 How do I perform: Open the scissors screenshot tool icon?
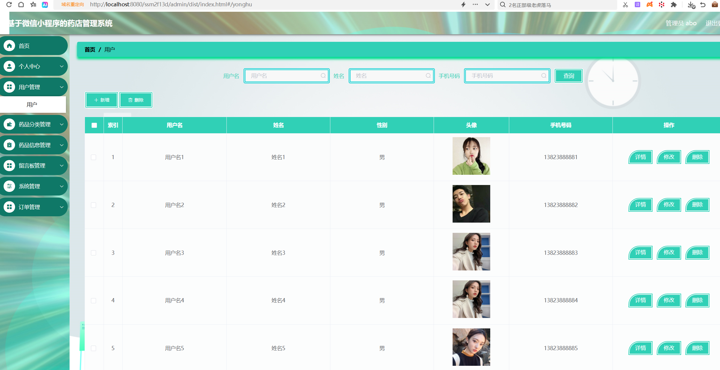(x=625, y=5)
